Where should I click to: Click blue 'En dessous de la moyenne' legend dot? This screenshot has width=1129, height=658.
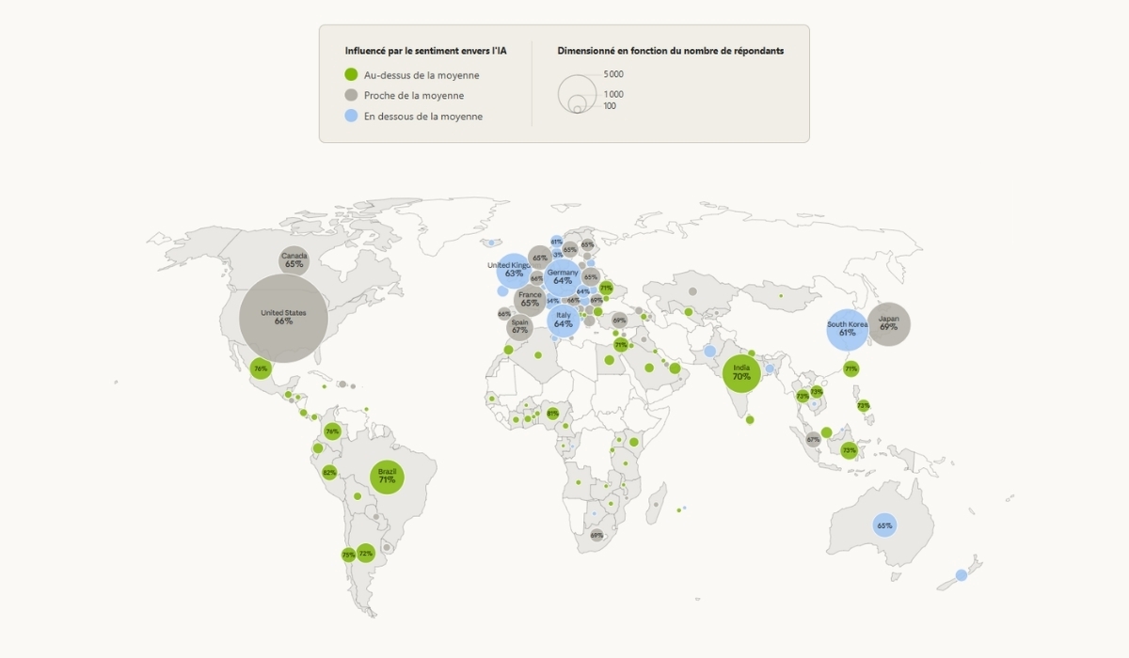[351, 117]
